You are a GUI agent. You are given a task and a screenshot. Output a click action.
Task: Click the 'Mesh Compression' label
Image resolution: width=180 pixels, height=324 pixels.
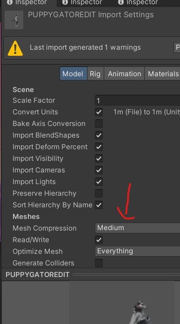click(x=45, y=228)
